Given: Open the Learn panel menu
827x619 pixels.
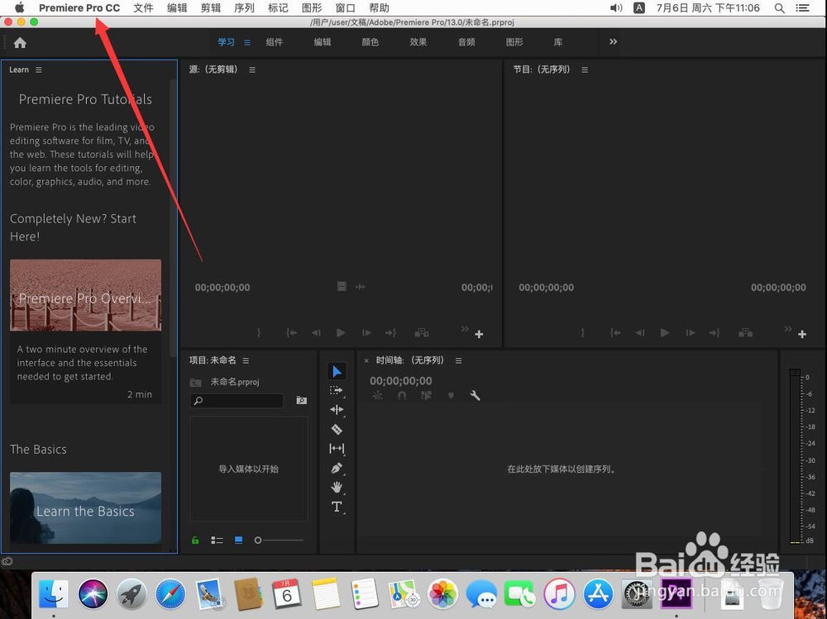Looking at the screenshot, I should pos(39,69).
